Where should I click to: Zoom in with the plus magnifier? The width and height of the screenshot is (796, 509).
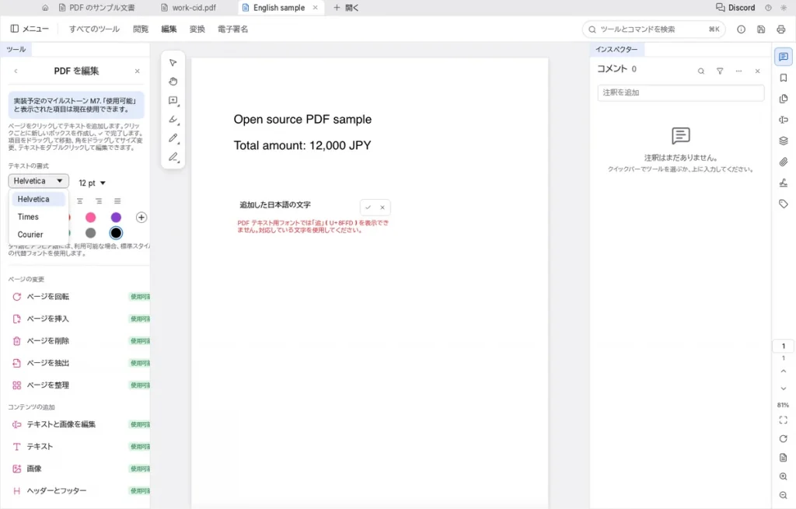click(784, 476)
